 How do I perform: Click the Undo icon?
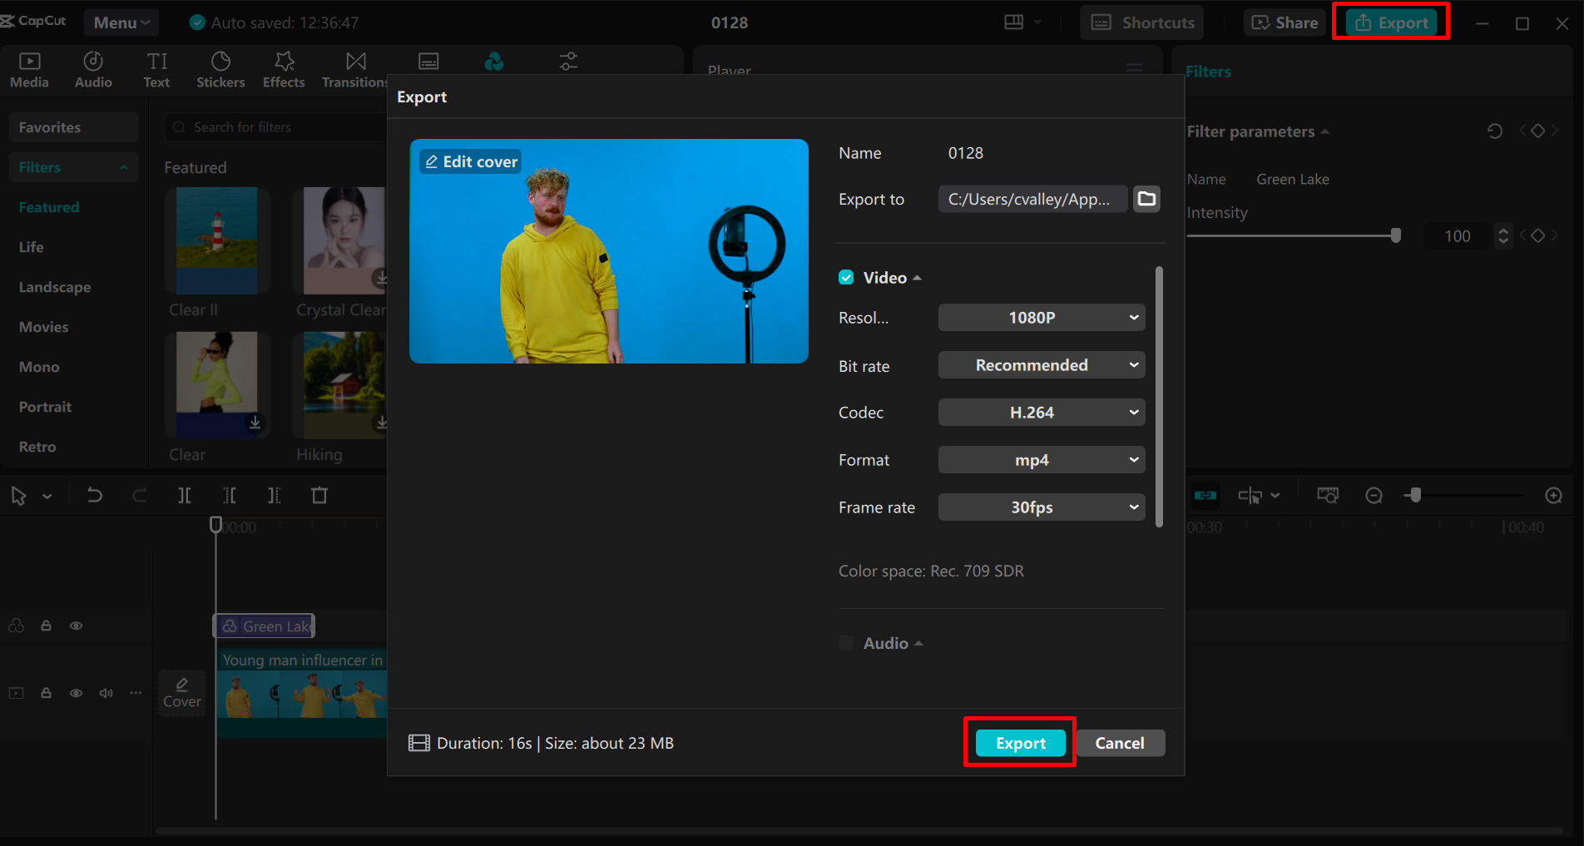95,496
